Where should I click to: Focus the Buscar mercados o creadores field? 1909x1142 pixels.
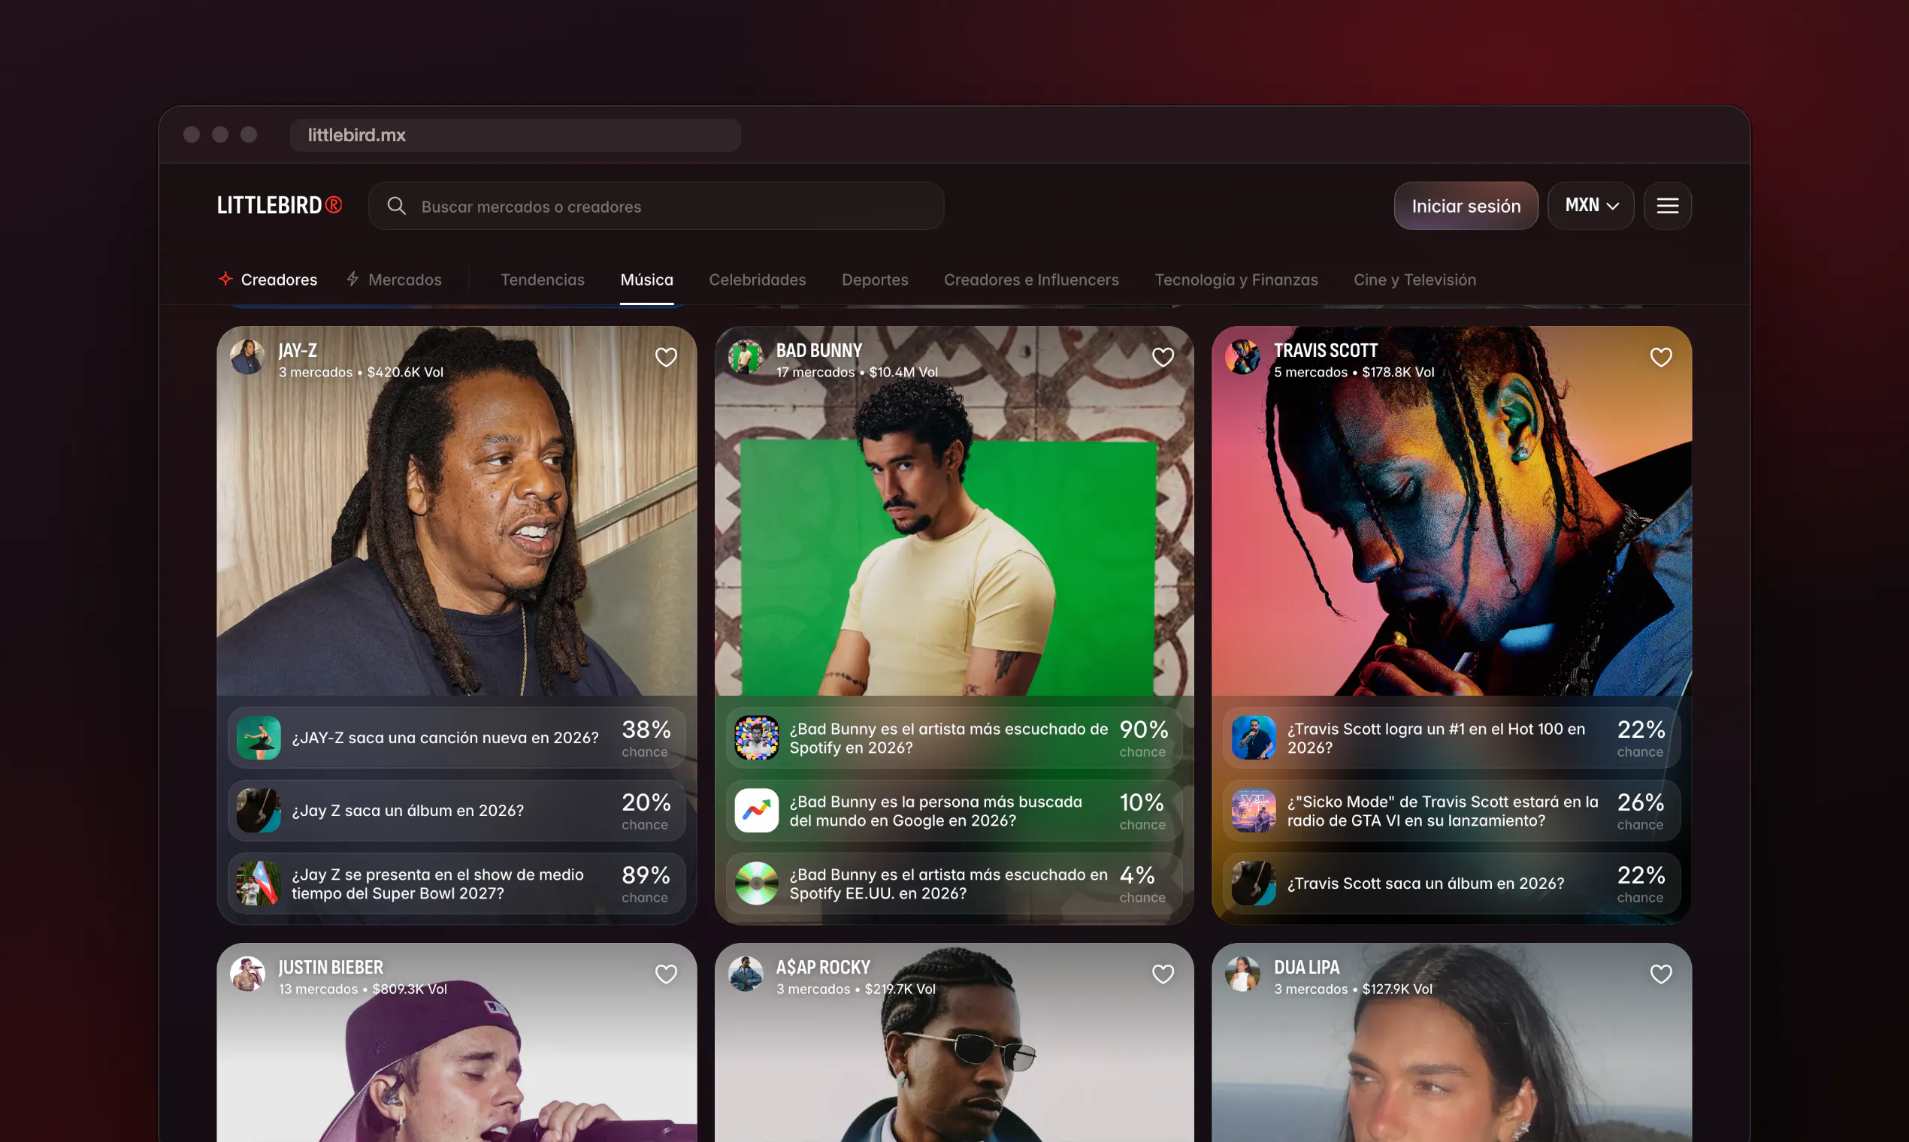click(x=656, y=207)
